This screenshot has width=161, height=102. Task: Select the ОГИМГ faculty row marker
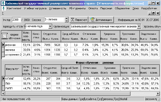pyautogui.click(x=3, y=79)
